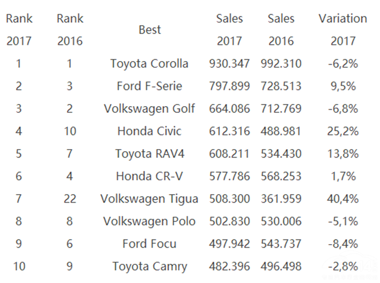Click the 25,2% variation cell
380x283 pixels.
pyautogui.click(x=343, y=131)
